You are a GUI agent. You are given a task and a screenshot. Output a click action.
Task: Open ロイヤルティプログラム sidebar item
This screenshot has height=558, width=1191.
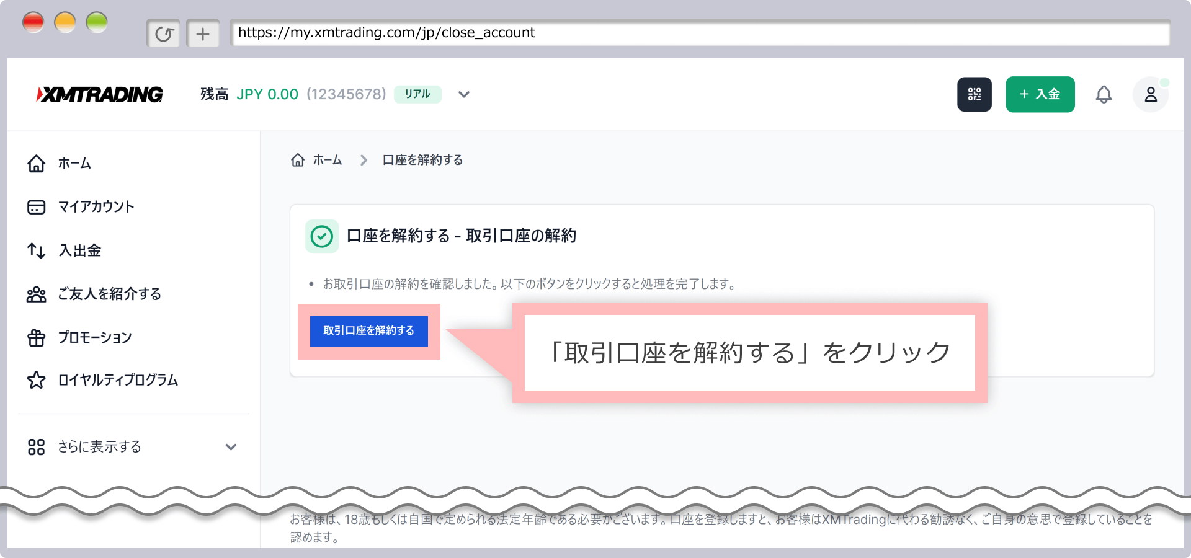(x=118, y=380)
